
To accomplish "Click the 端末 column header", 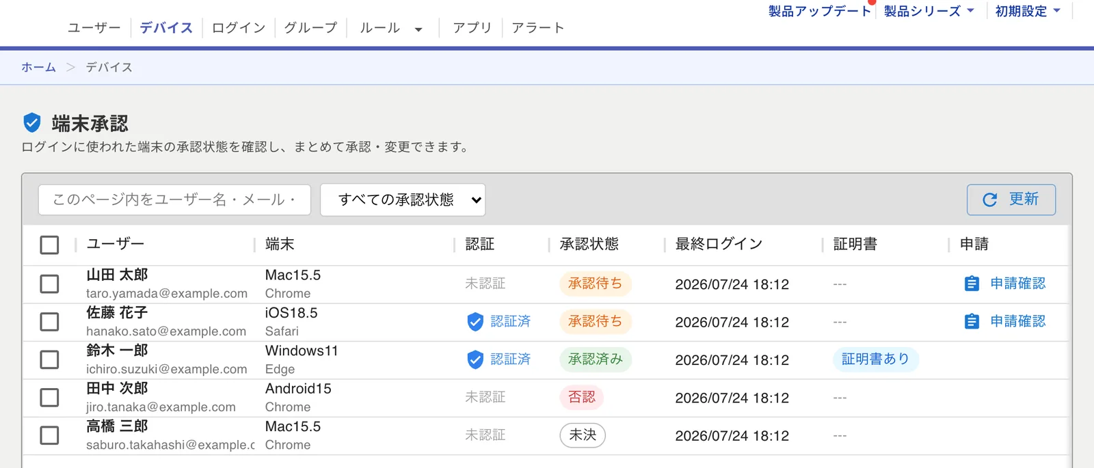I will tap(280, 244).
